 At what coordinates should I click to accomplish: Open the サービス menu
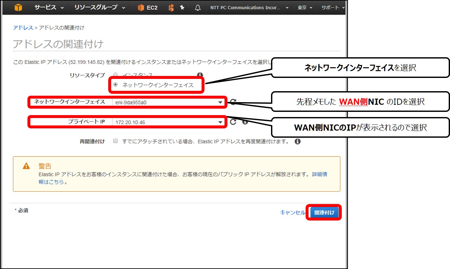coord(49,8)
